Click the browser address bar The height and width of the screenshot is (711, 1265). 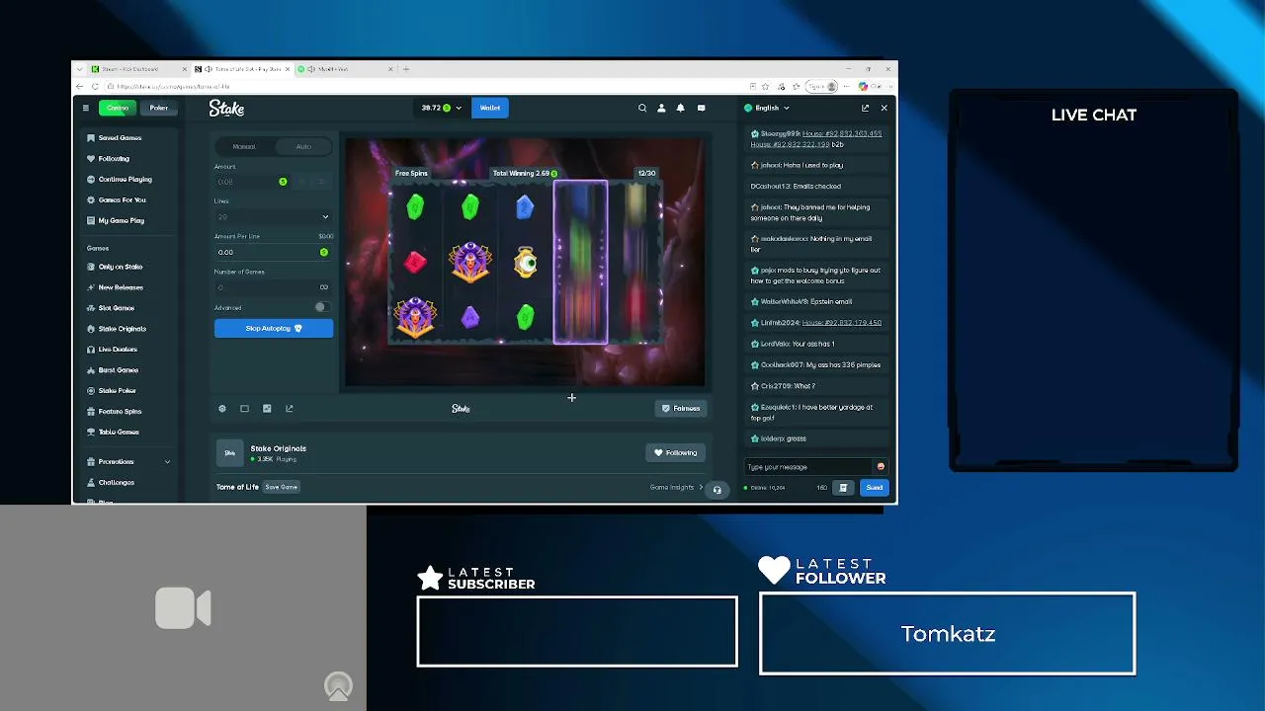pyautogui.click(x=425, y=86)
